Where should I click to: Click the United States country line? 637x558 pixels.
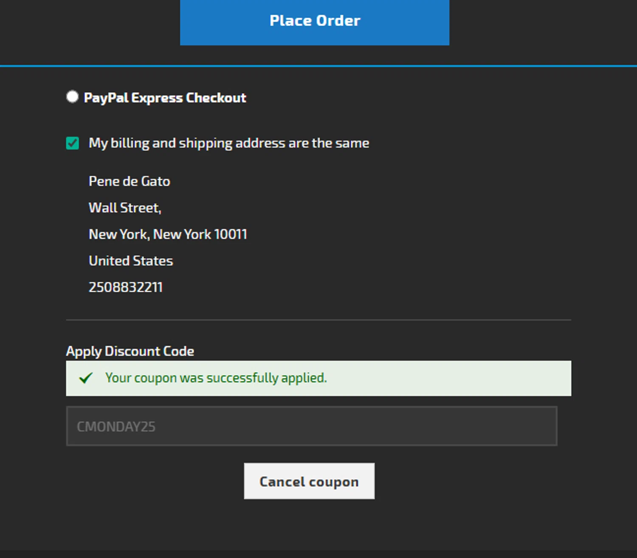pyautogui.click(x=131, y=261)
